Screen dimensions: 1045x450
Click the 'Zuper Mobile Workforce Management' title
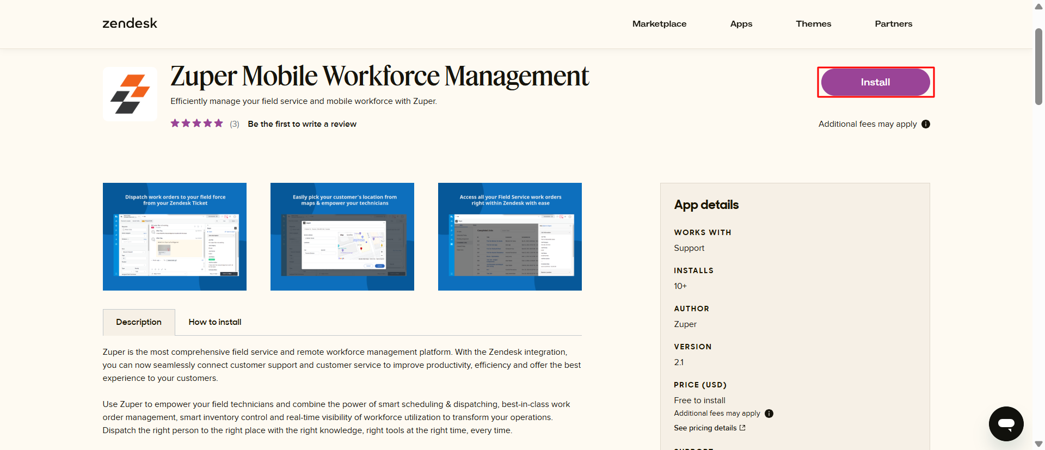(379, 76)
